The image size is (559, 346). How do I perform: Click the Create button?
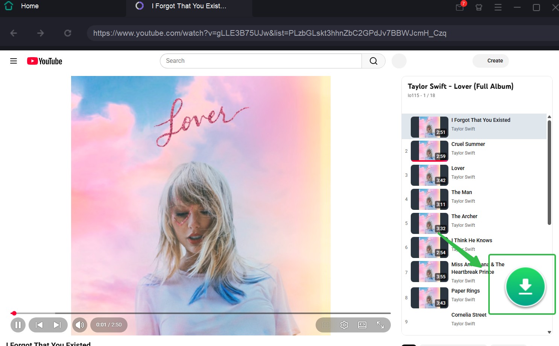click(491, 61)
